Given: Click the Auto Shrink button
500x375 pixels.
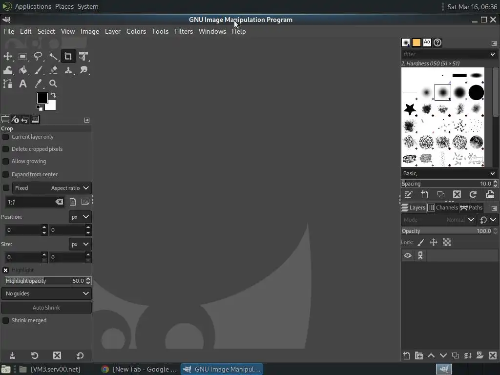Looking at the screenshot, I should [46, 308].
